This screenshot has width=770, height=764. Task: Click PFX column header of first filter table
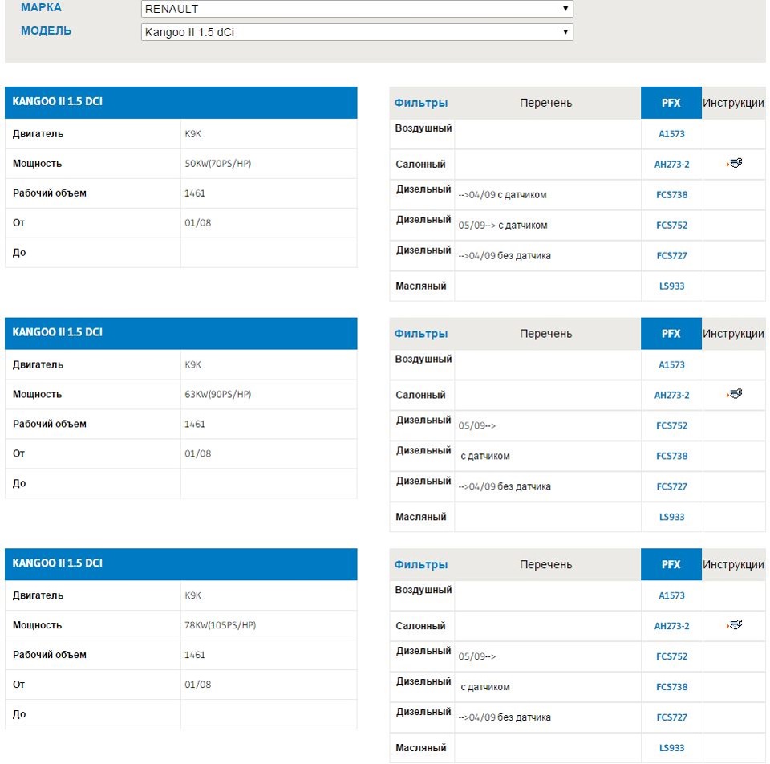(x=671, y=103)
